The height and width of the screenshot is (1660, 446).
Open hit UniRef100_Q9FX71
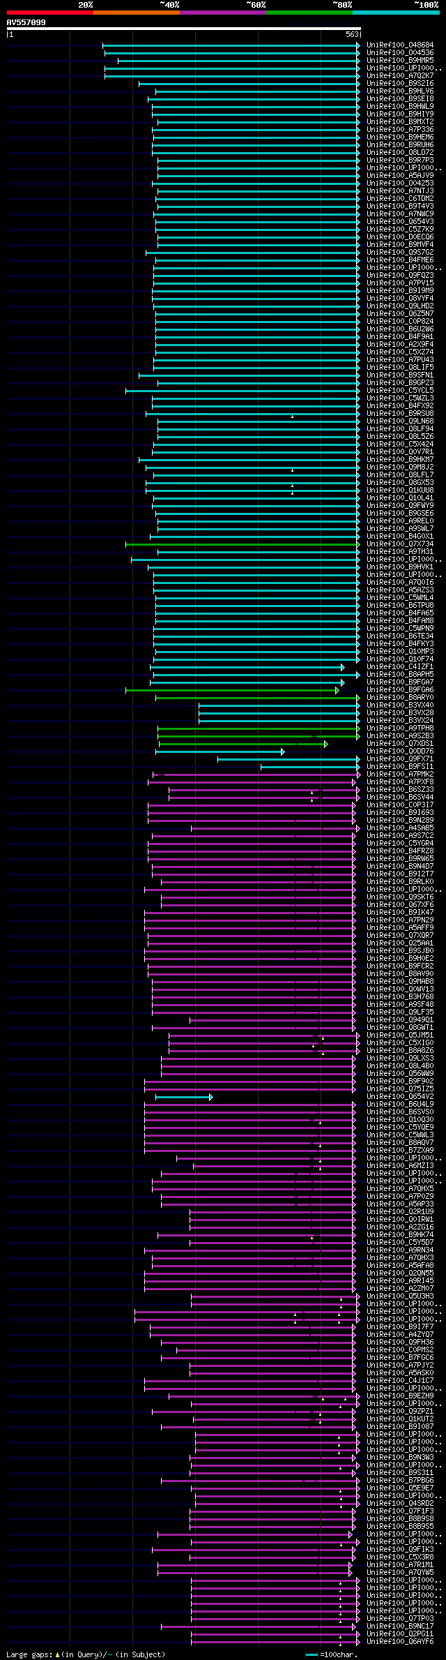pyautogui.click(x=400, y=759)
